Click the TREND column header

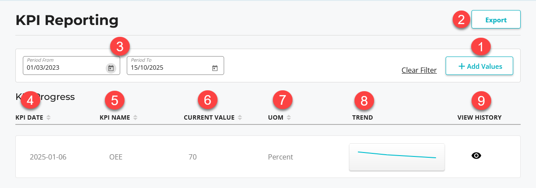[x=362, y=117]
